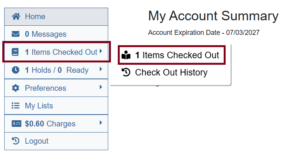
Task: Click the book reader icon in submenu
Action: 126,56
